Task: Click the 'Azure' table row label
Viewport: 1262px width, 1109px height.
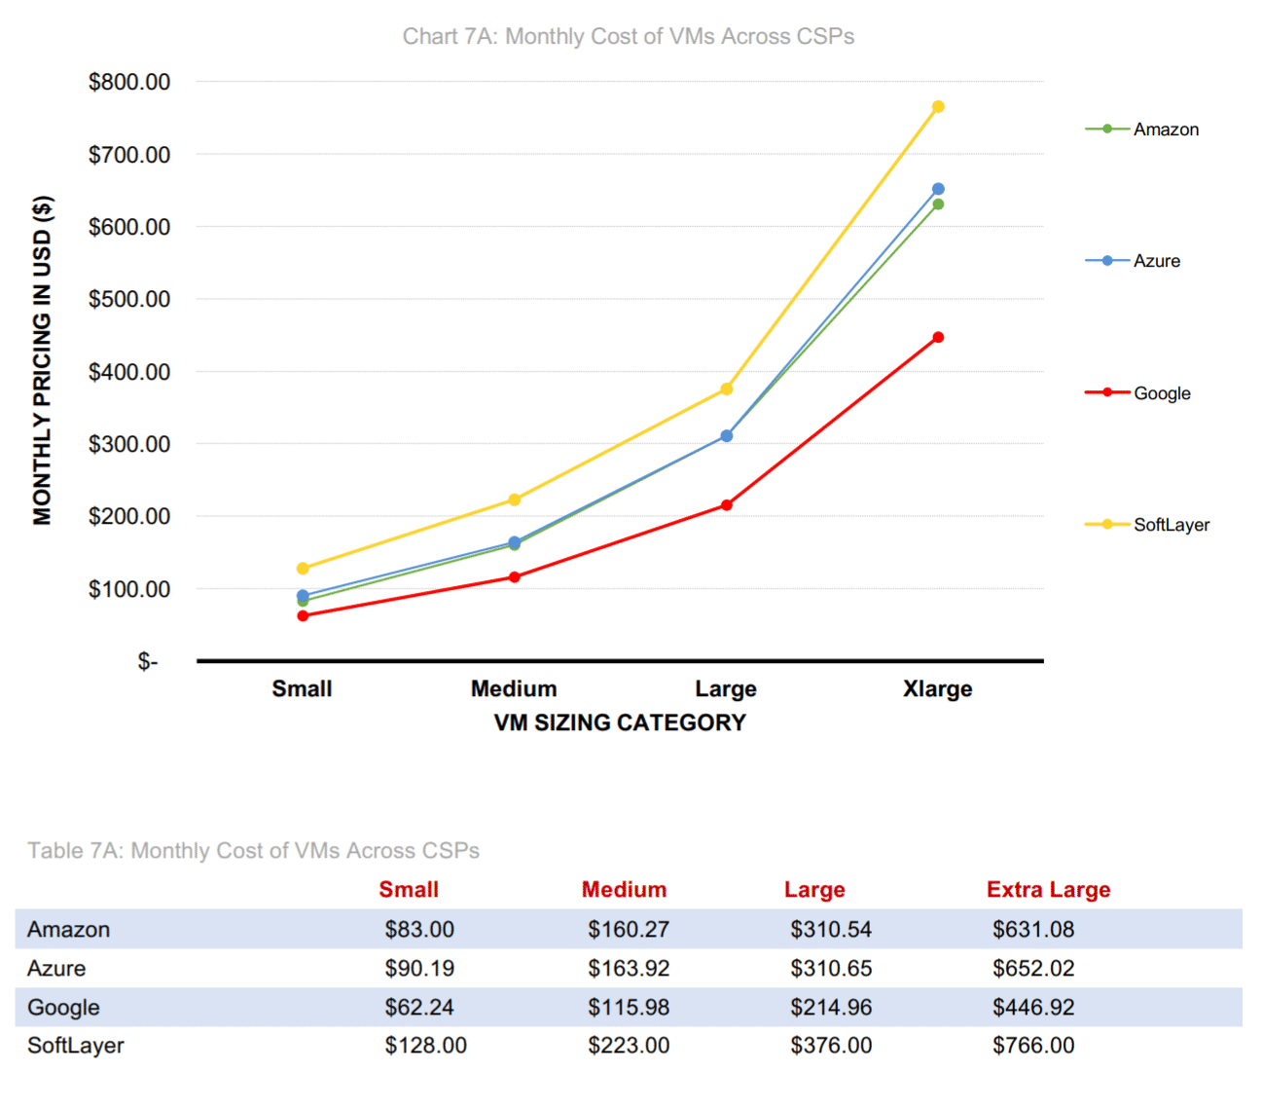Action: coord(56,969)
